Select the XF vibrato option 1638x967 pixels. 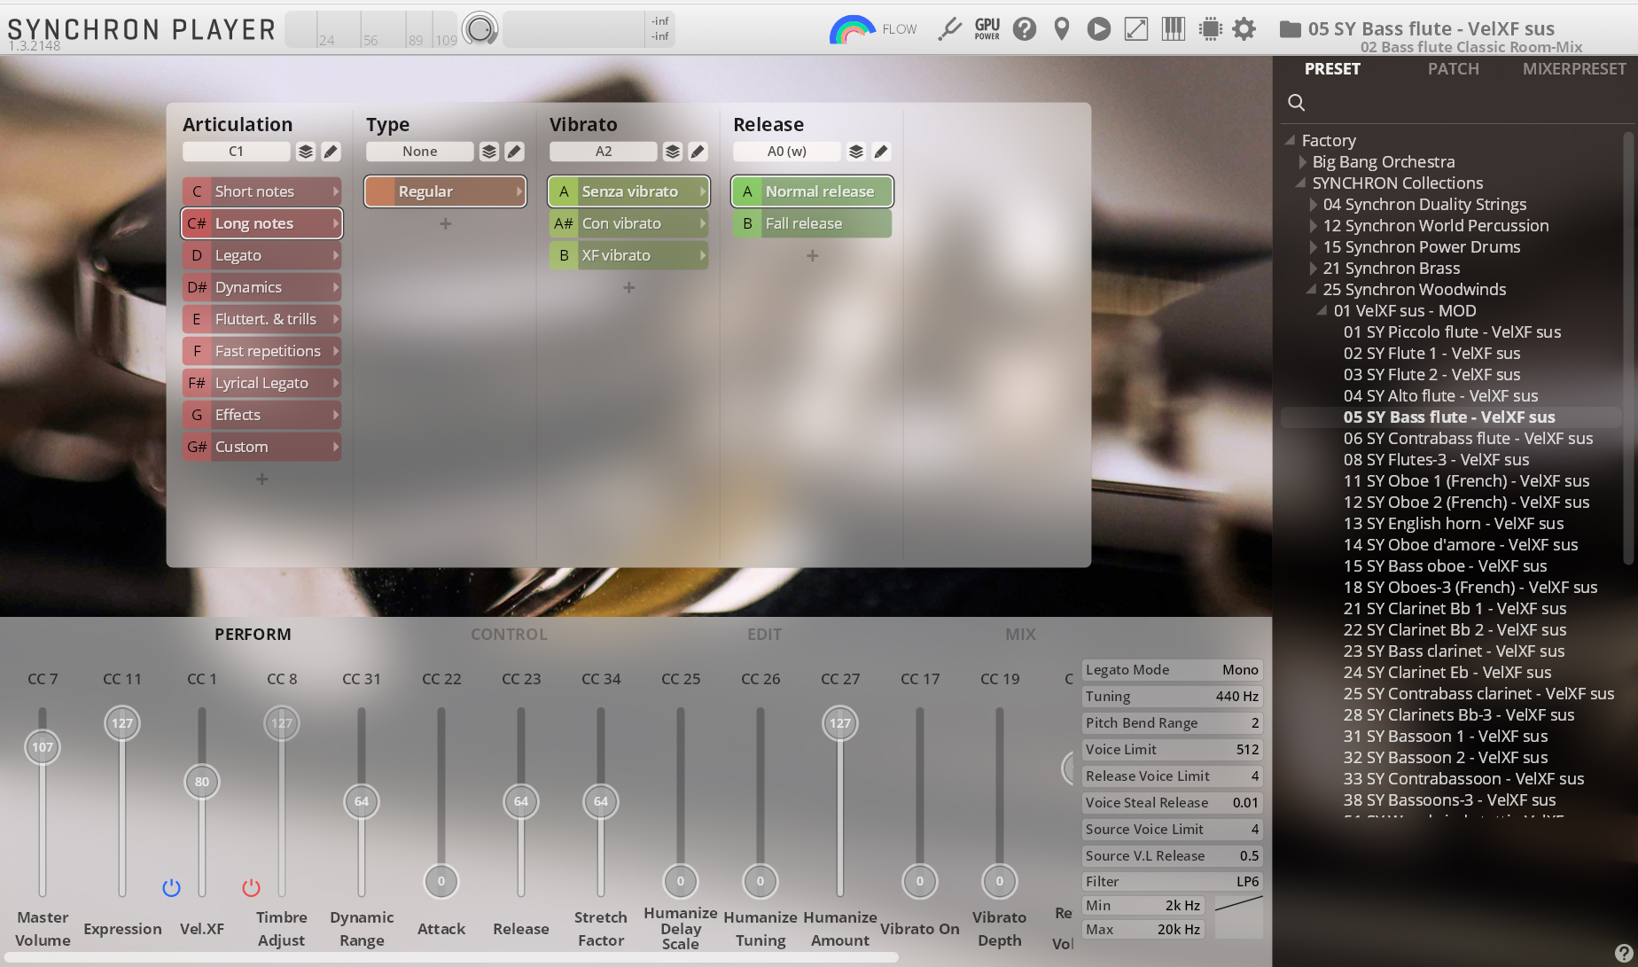(629, 255)
